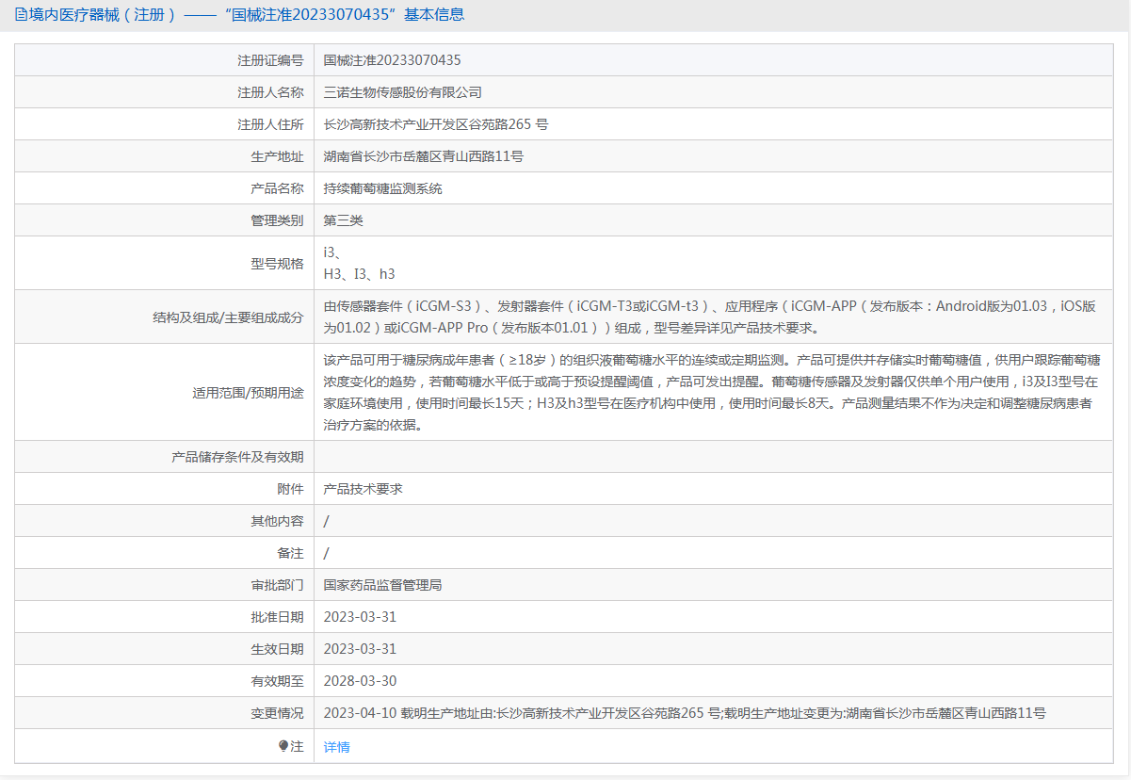The width and height of the screenshot is (1131, 780).
Task: Open the 详情 link
Action: point(336,747)
